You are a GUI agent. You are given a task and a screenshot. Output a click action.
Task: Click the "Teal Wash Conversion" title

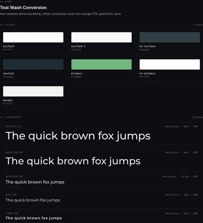(23, 7)
